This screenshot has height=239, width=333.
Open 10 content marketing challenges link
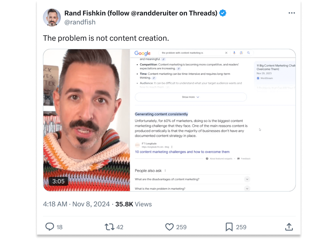pos(182,152)
